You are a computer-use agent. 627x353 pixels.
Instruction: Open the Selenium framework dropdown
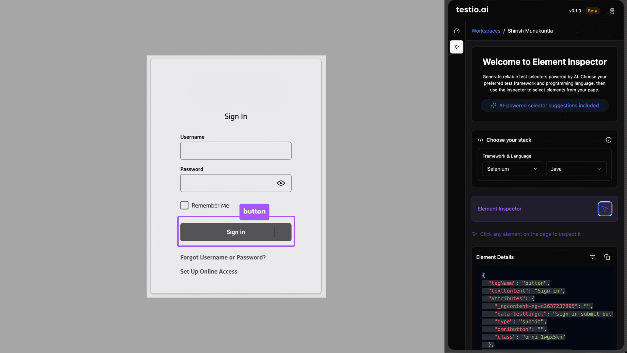[x=512, y=169]
